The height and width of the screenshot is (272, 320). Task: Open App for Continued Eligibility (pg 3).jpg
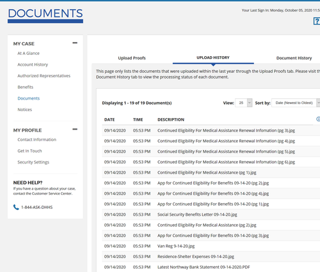pyautogui.click(x=213, y=236)
